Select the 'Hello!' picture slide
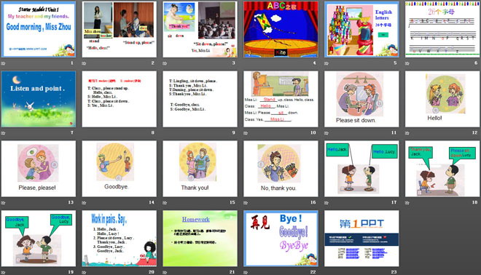Viewport: 481px width, 275px height. pos(442,99)
